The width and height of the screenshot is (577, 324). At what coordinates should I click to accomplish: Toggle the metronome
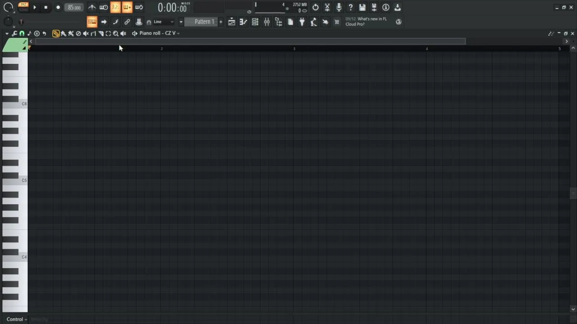[x=92, y=7]
